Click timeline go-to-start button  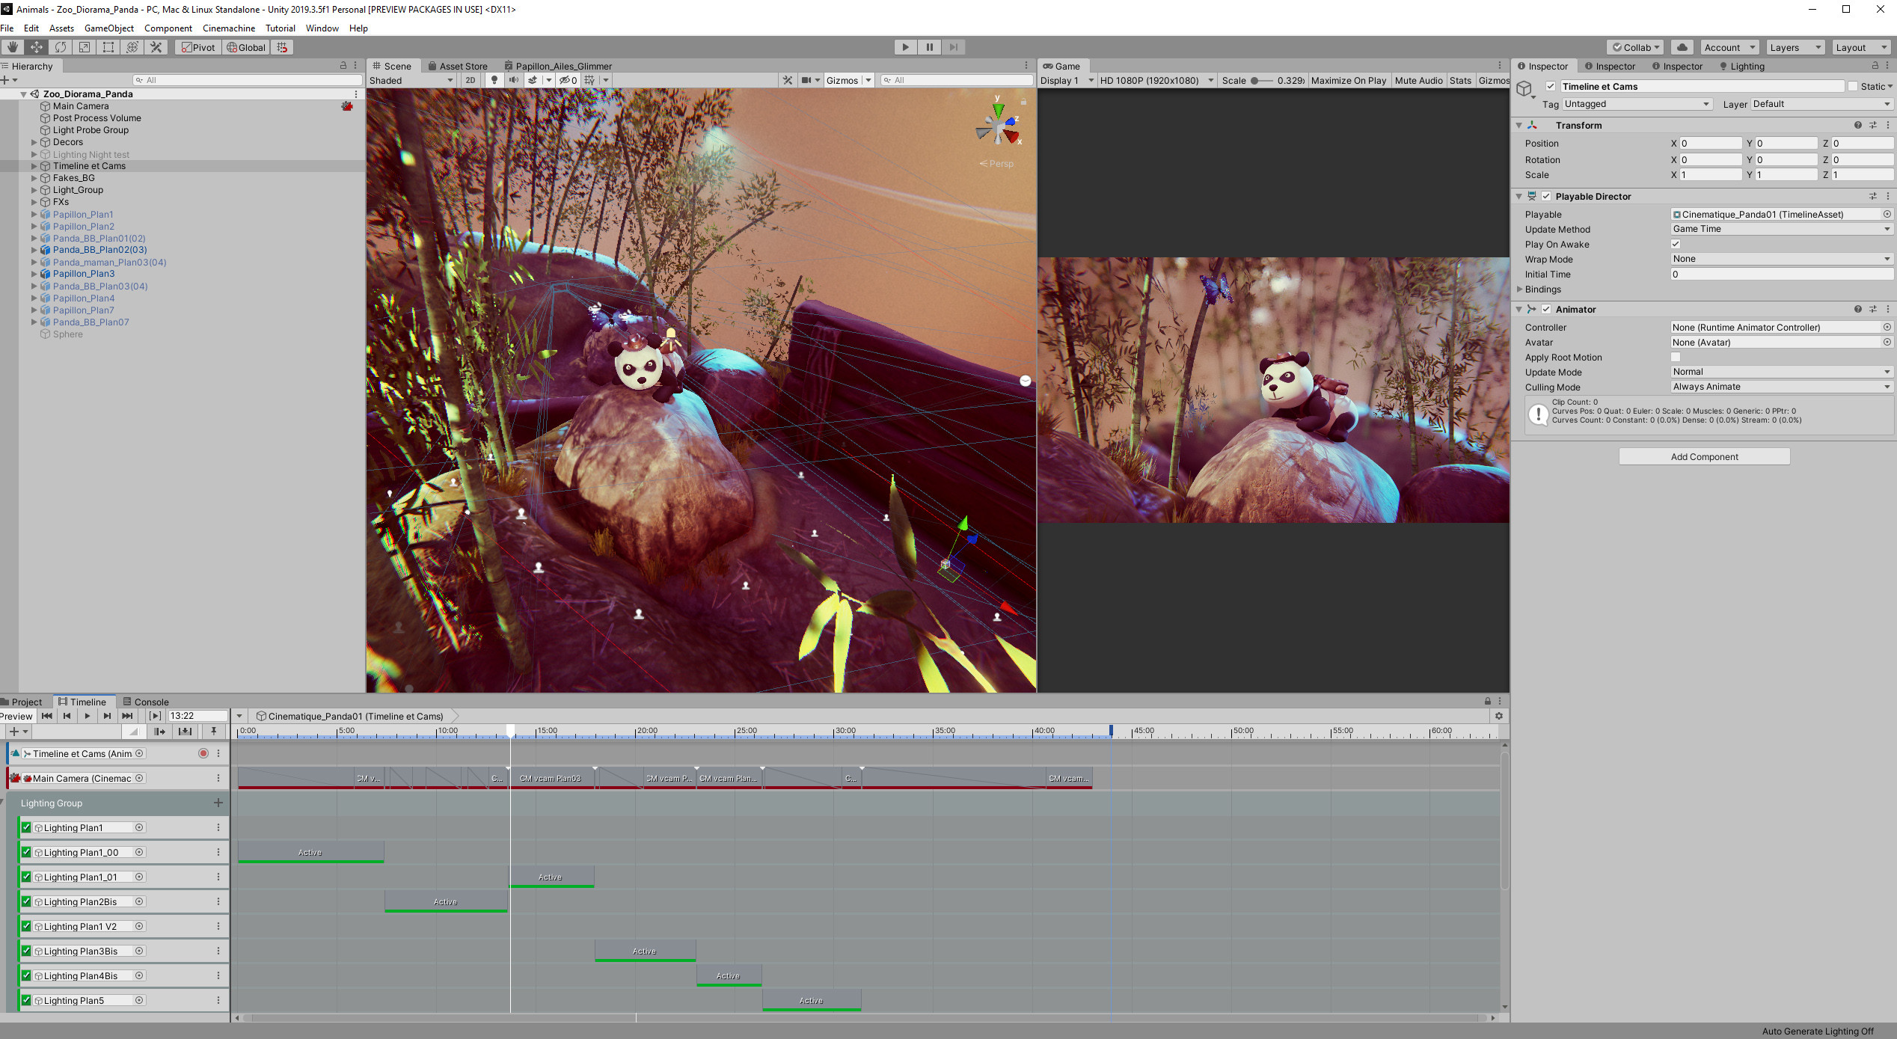47,716
